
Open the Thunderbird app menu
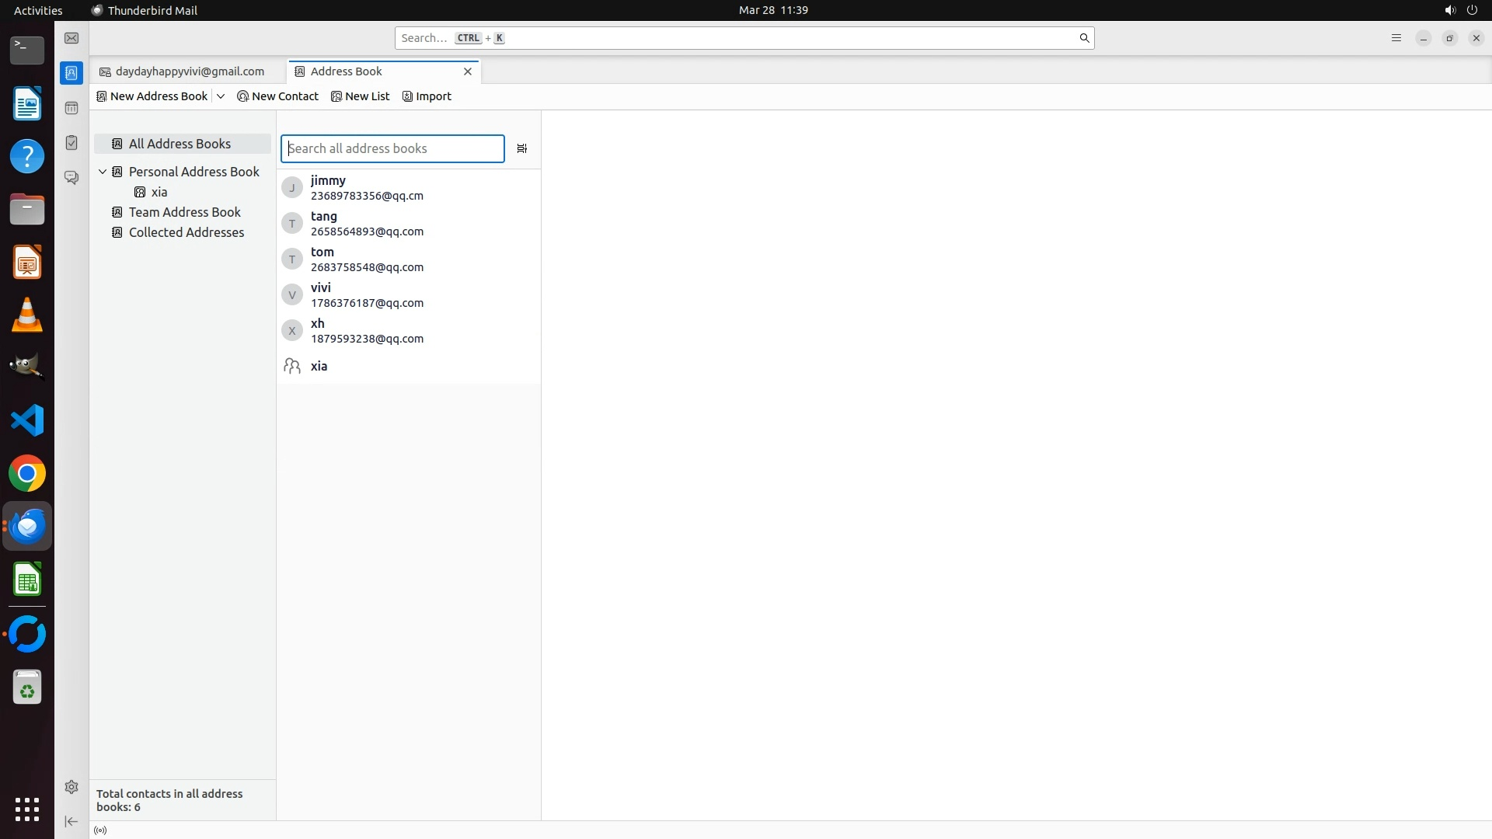[1396, 38]
